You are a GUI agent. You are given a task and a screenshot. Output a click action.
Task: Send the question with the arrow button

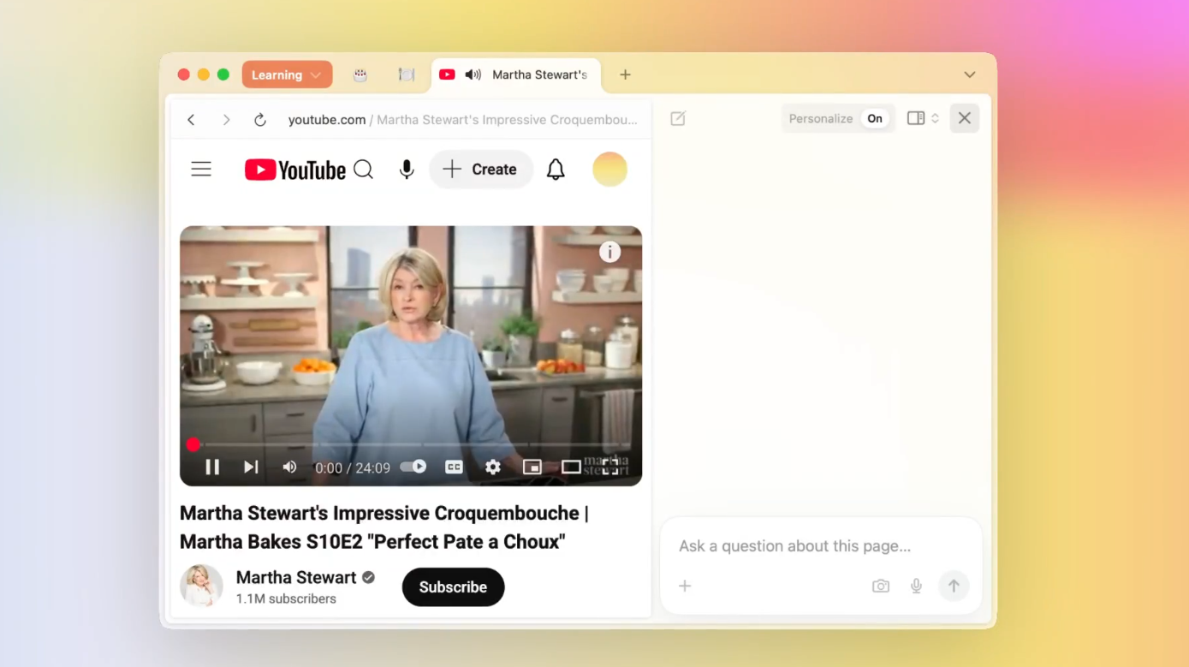954,586
